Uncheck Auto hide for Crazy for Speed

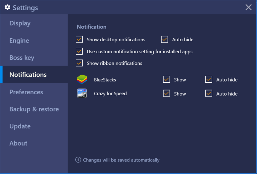(209, 93)
